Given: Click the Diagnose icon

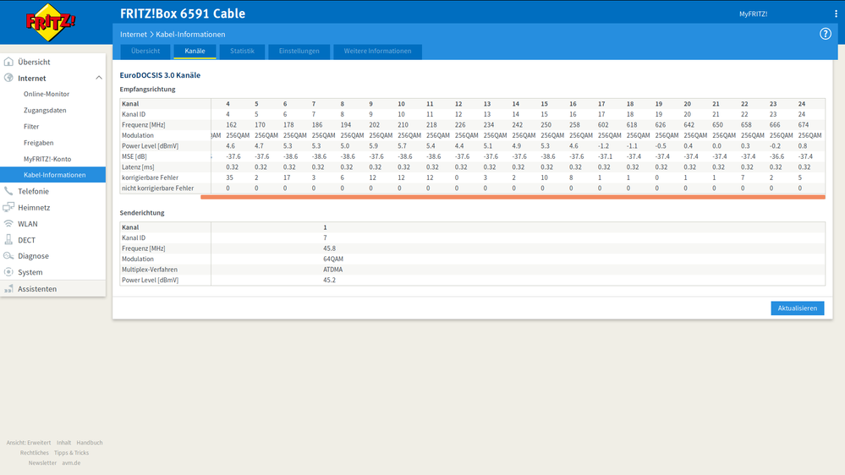Looking at the screenshot, I should (8, 256).
